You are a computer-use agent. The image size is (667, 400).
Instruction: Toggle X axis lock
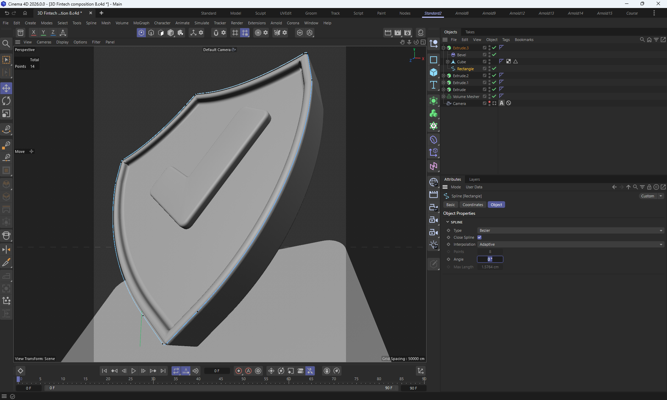(x=33, y=33)
